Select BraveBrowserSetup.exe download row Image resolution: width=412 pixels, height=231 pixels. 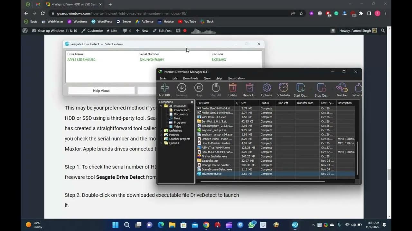(276, 169)
